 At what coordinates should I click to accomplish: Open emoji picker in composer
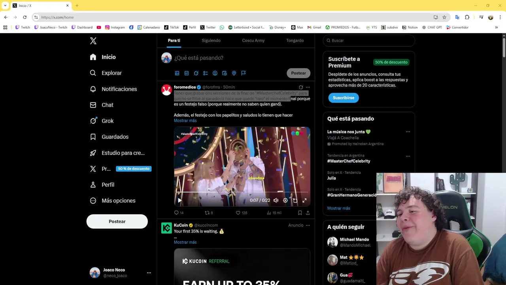click(x=215, y=73)
